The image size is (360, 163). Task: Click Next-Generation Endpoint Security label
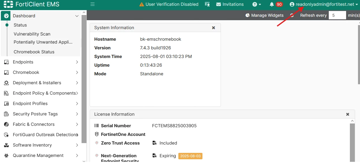[x=120, y=158]
